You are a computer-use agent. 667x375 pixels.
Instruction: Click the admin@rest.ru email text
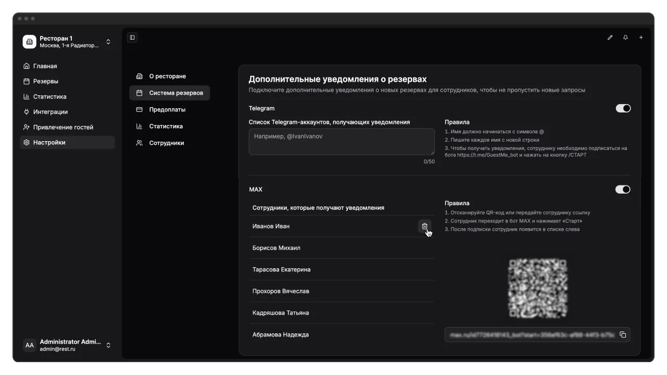pyautogui.click(x=57, y=349)
